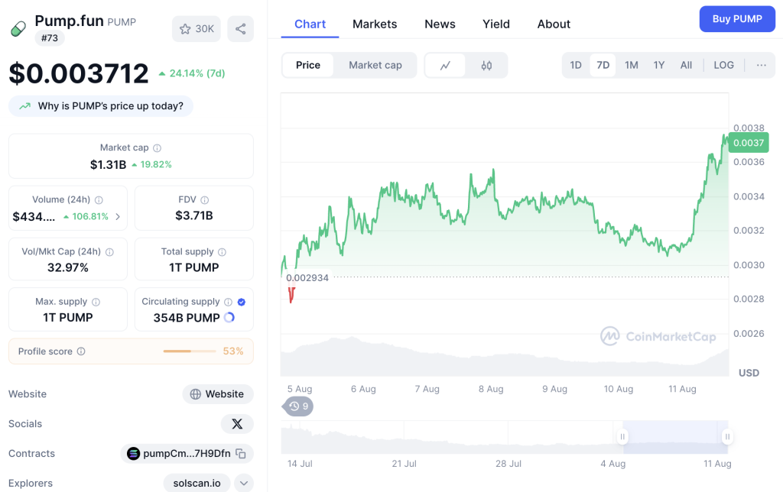Set chart range to 1Y
The width and height of the screenshot is (783, 492).
point(659,66)
